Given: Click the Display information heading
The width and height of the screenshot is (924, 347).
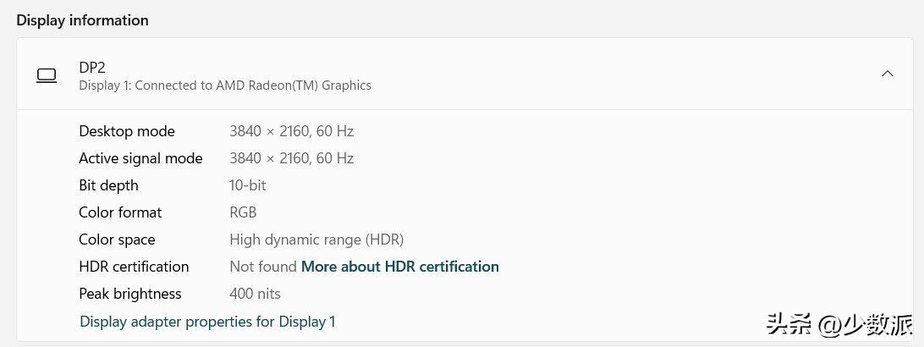Looking at the screenshot, I should click(x=82, y=20).
